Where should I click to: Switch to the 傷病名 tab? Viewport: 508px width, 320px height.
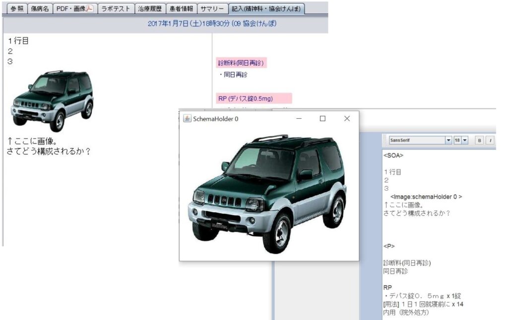pos(40,9)
